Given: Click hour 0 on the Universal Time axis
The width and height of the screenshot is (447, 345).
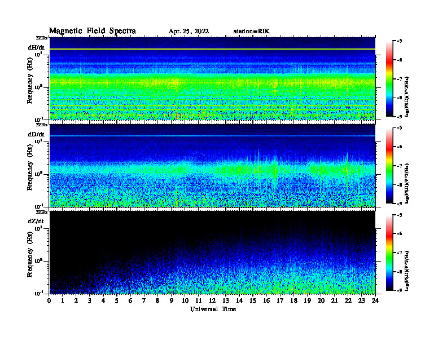Looking at the screenshot, I should [x=49, y=300].
